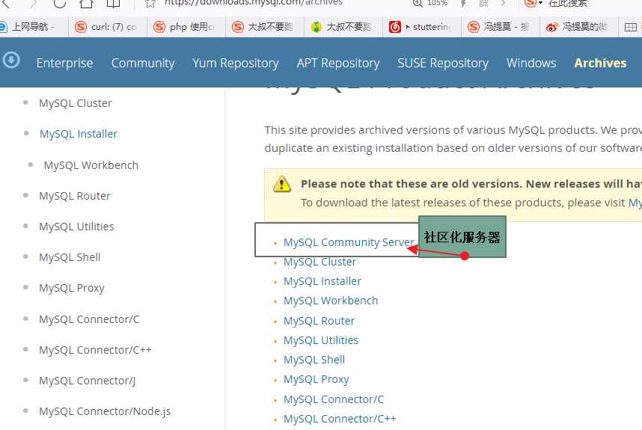Select MySQL Connector/Node.js in the sidebar

pos(105,411)
